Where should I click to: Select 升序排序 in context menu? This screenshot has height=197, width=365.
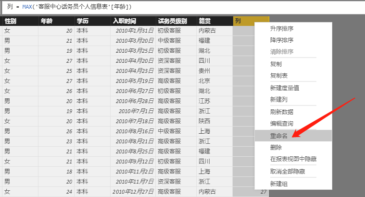282,29
